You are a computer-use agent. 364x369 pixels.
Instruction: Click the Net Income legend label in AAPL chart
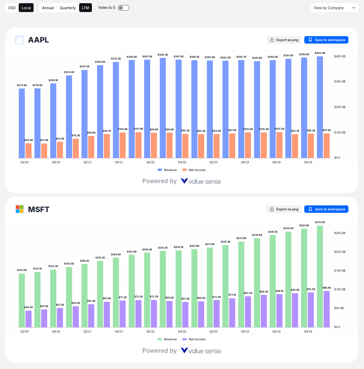tap(197, 170)
